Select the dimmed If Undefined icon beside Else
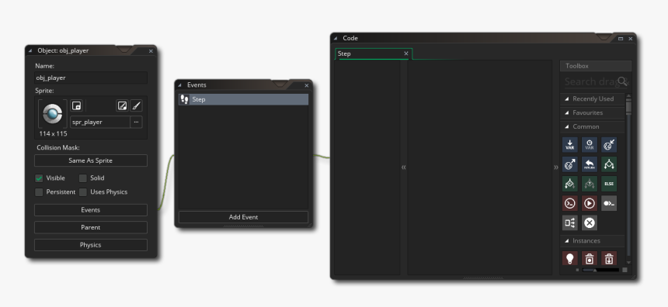 tap(590, 184)
